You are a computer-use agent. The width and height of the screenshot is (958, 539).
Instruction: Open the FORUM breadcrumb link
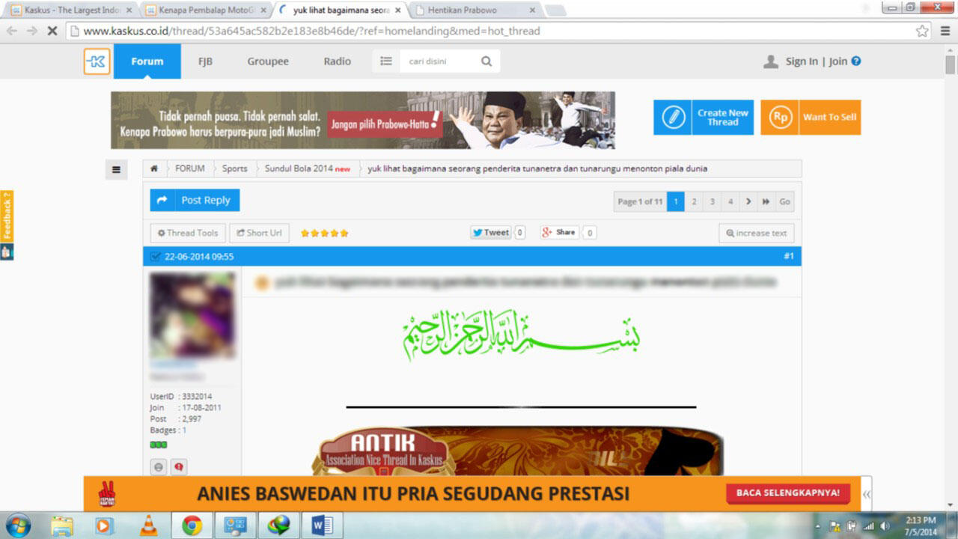[x=189, y=168]
